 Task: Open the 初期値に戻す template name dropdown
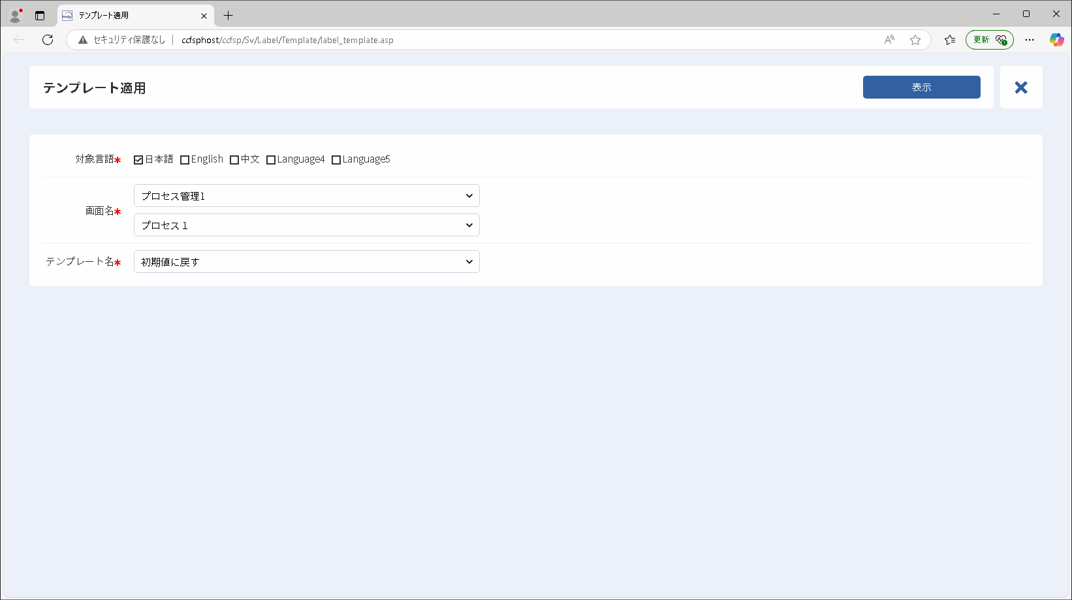click(x=307, y=262)
